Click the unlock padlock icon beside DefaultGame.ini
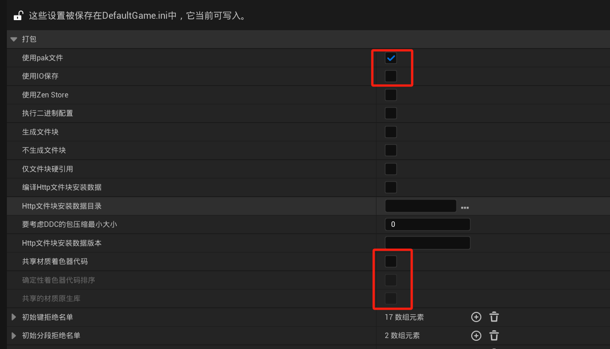This screenshot has height=349, width=610. [18, 16]
